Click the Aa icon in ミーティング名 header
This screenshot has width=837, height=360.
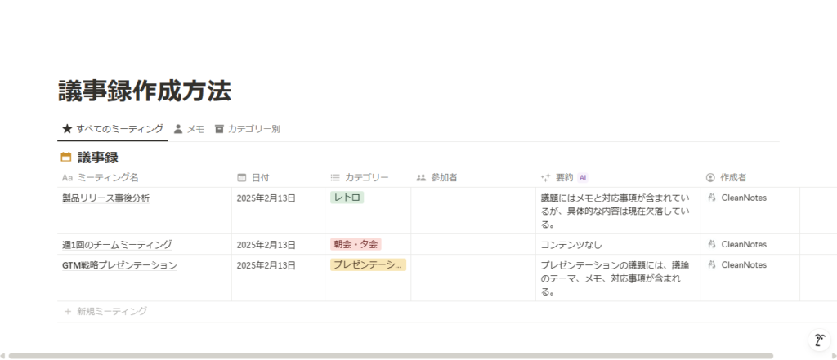tap(67, 178)
